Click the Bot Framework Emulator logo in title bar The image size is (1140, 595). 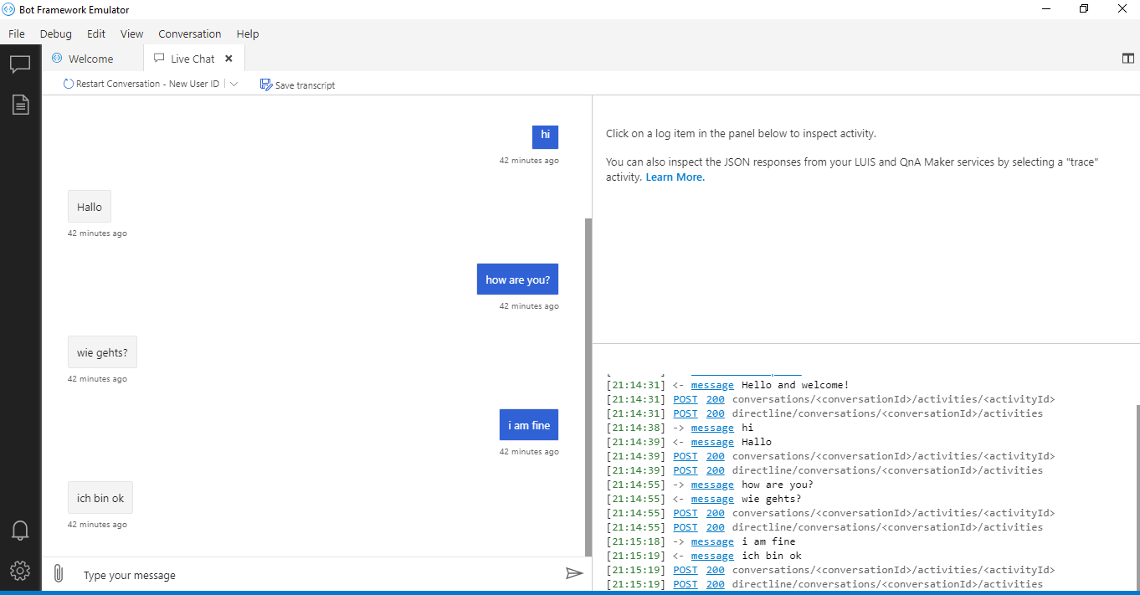pos(9,9)
